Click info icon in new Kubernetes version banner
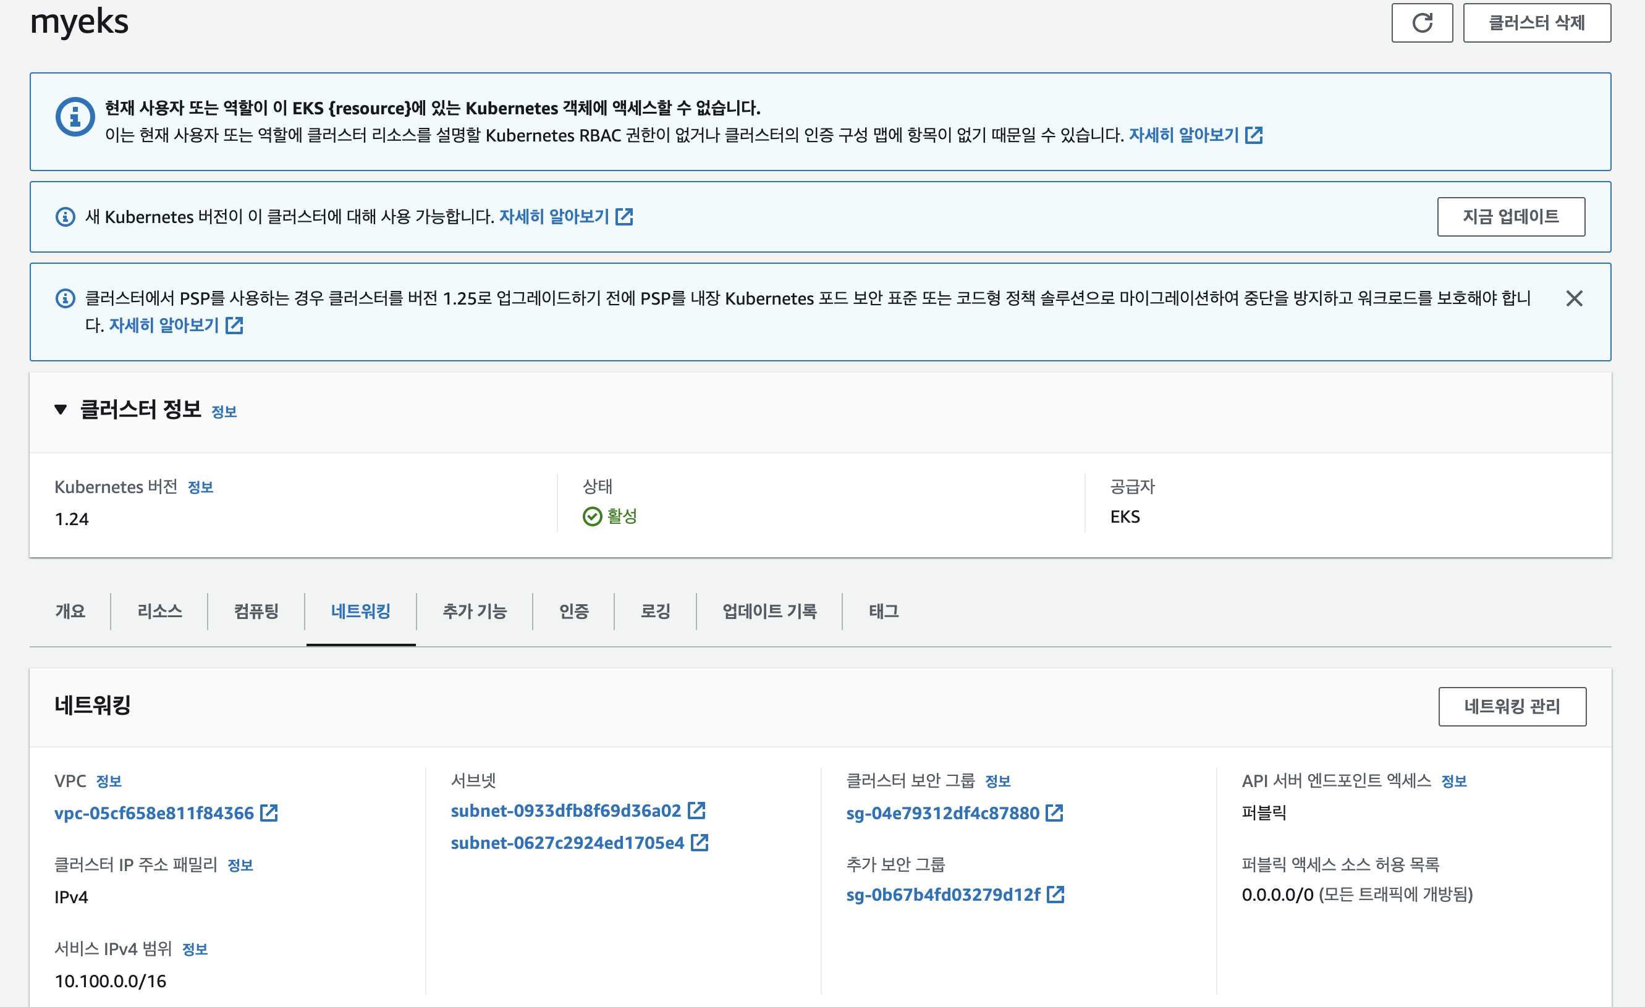1645x1007 pixels. tap(65, 217)
